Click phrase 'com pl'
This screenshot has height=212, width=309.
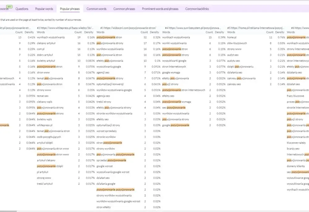[x=40, y=49]
